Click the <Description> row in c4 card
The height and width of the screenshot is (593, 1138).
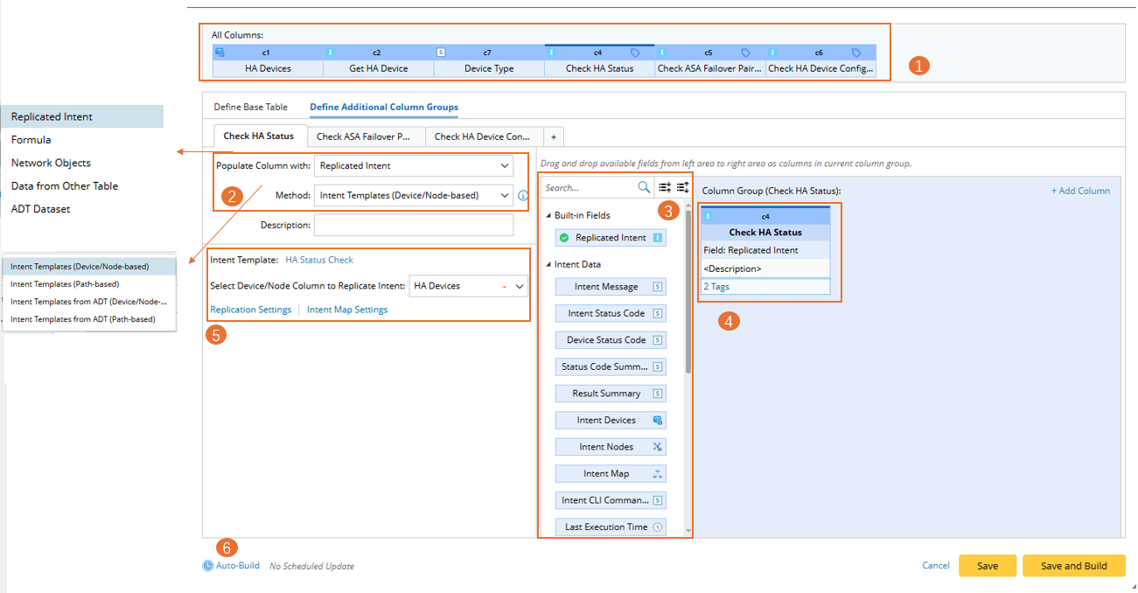765,269
